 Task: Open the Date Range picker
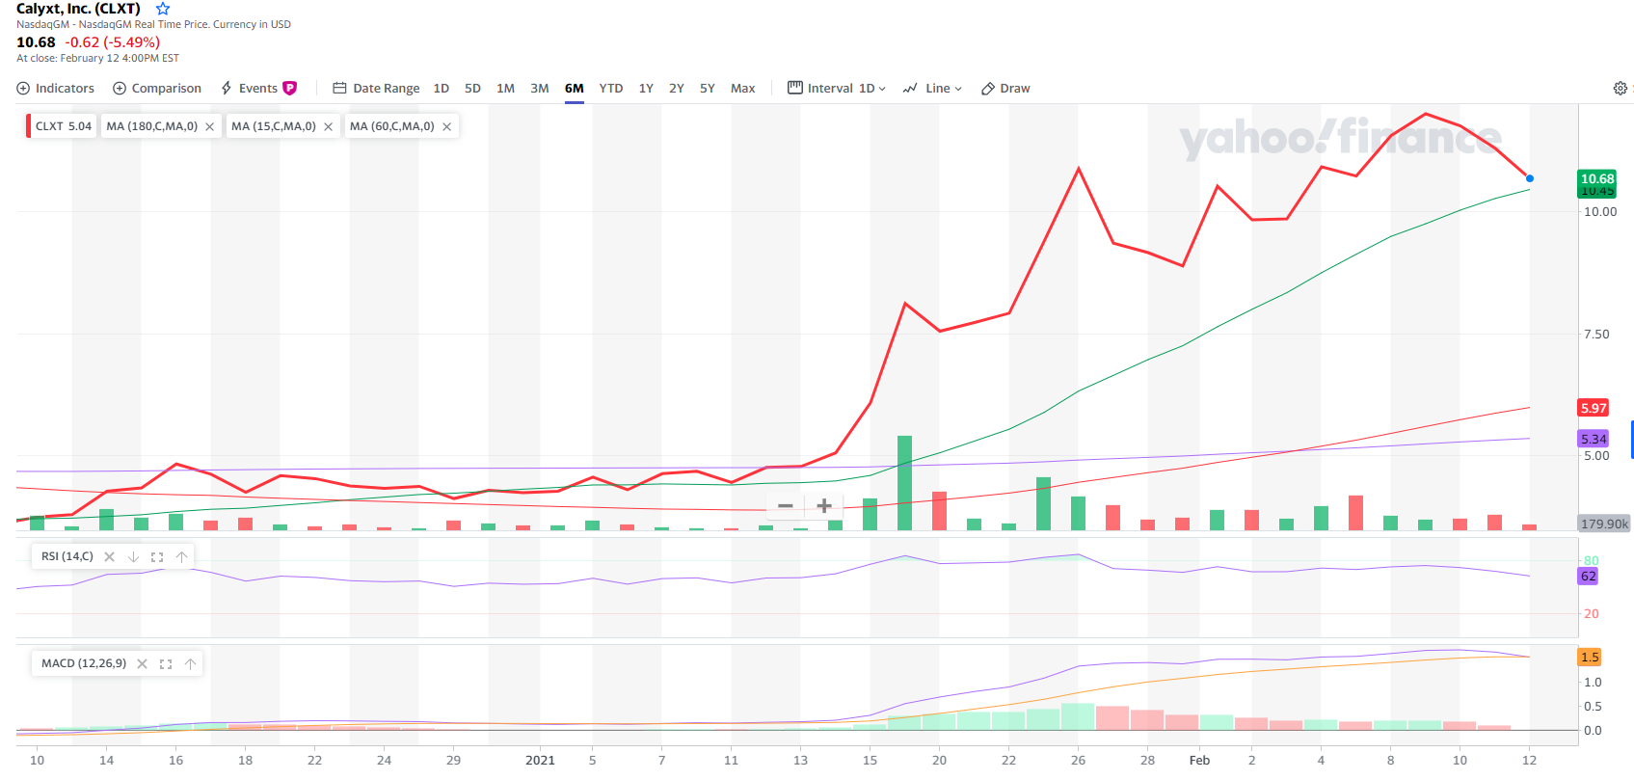376,88
